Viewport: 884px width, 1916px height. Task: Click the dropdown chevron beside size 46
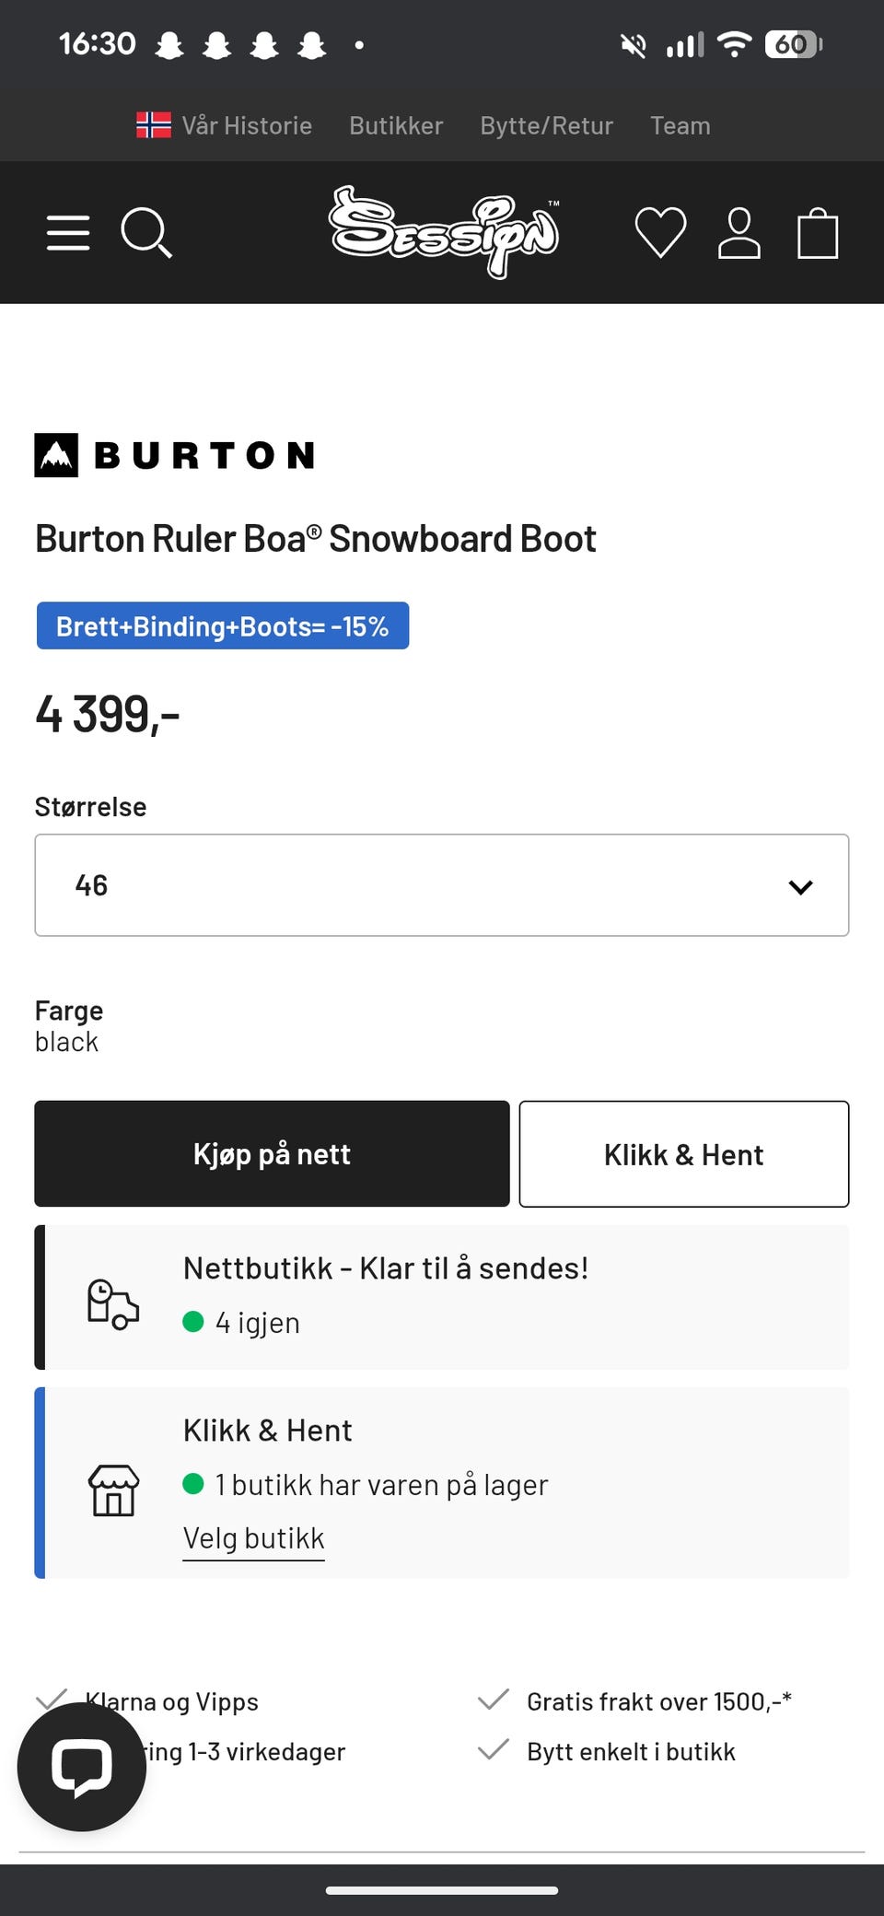click(x=800, y=887)
